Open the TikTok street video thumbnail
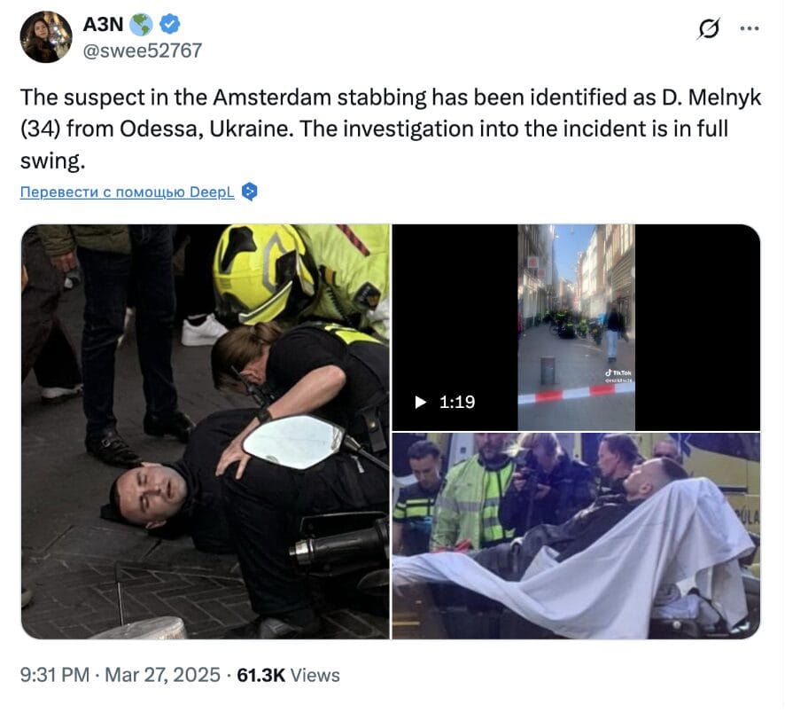 [x=576, y=327]
